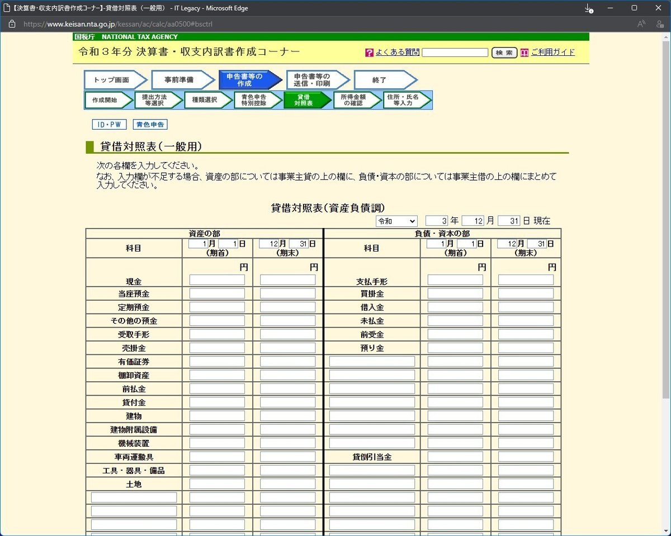The width and height of the screenshot is (671, 536).
Task: Click 工具・器具・備品 end-of-period amount field
Action: pyautogui.click(x=287, y=470)
